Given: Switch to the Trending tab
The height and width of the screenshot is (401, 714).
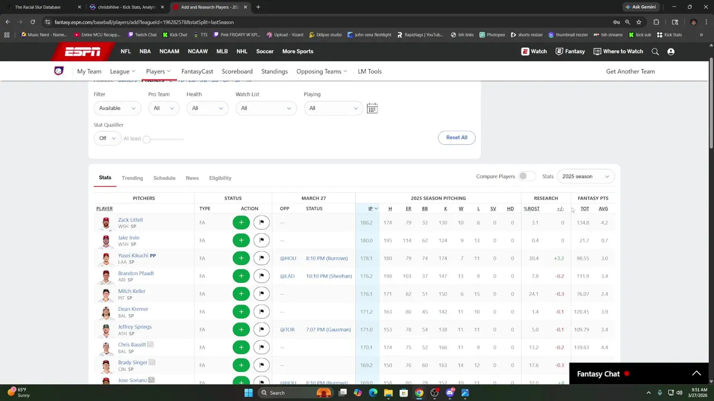Looking at the screenshot, I should point(132,178).
